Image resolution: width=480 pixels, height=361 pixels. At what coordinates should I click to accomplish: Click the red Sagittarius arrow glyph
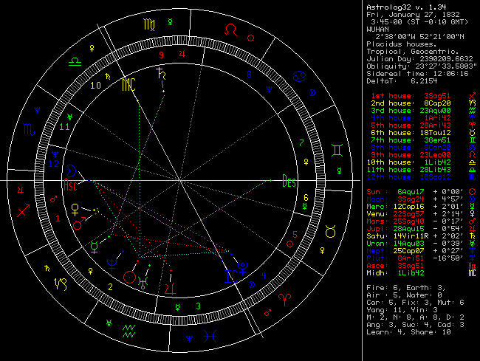pyautogui.click(x=23, y=211)
